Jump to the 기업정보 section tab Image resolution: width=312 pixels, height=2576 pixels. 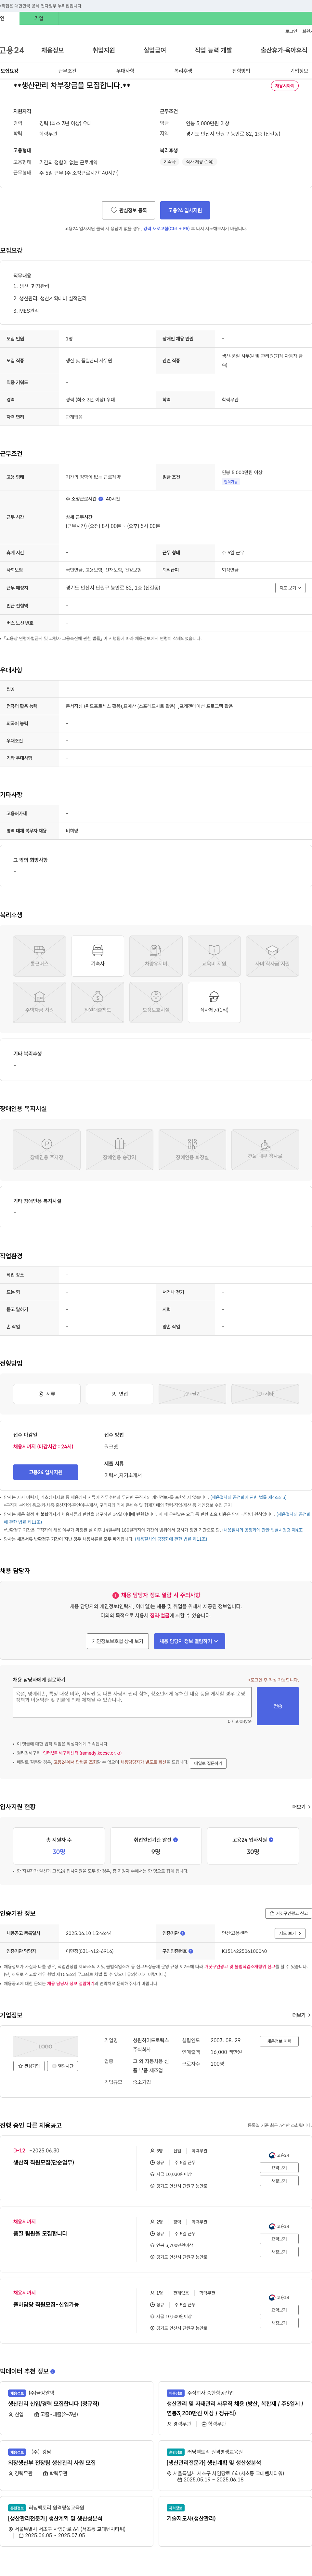pyautogui.click(x=299, y=71)
